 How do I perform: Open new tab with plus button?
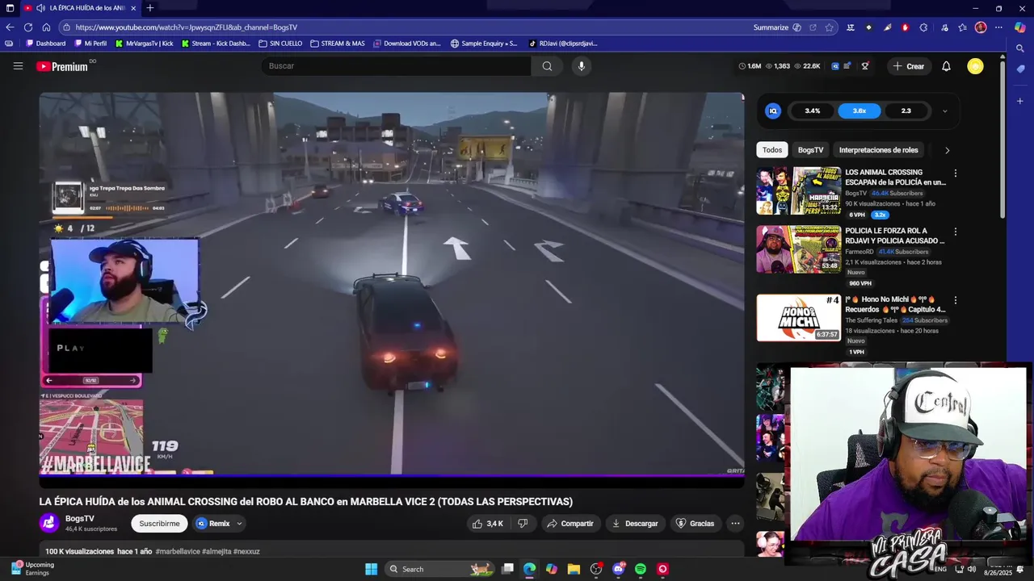click(150, 8)
